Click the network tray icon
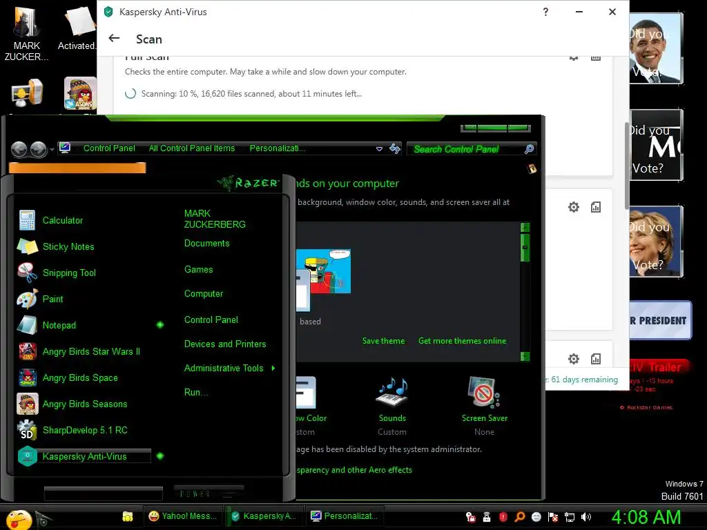Viewport: 707px width, 530px height. coord(570,517)
